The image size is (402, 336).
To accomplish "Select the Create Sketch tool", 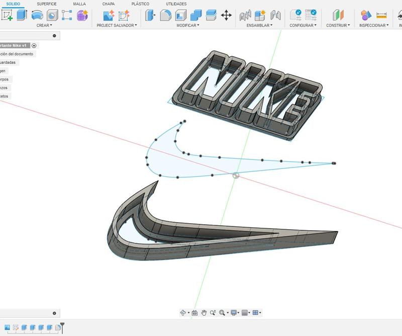I will click(7, 15).
